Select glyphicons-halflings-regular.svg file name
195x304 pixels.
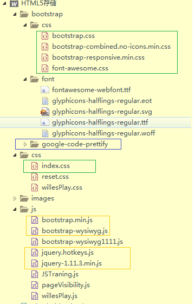[102, 112]
